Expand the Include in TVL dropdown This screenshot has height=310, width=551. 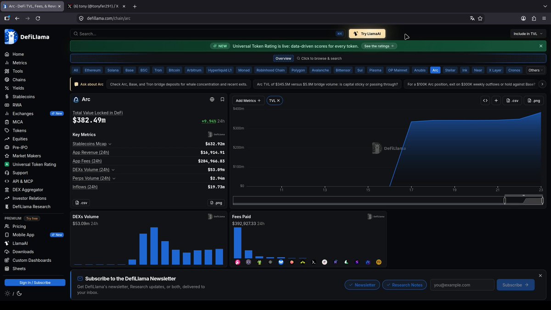528,34
